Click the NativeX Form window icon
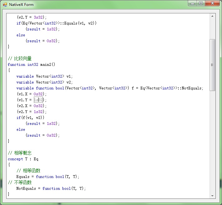This screenshot has width=222, height=205. (5, 5)
